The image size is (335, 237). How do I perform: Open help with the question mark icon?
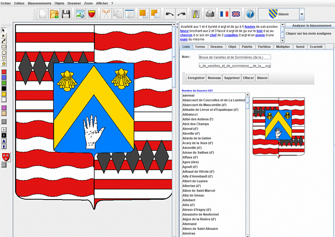pos(250,14)
